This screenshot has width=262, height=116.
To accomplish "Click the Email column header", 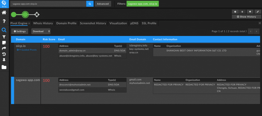I will (x=61, y=39).
